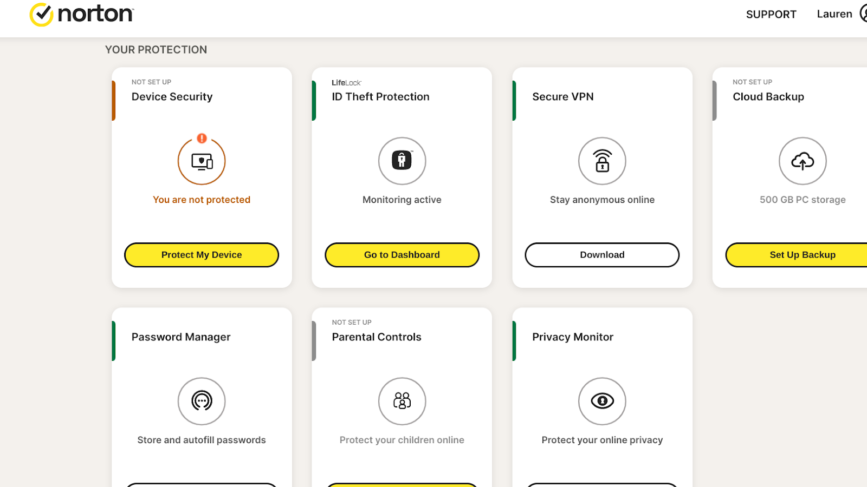Image resolution: width=867 pixels, height=487 pixels.
Task: Open the SUPPORT menu
Action: 771,15
